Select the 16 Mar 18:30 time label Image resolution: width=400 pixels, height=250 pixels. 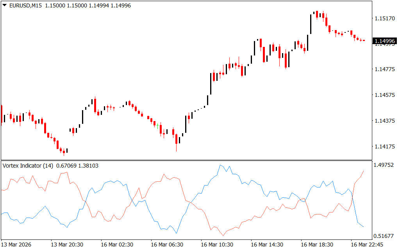point(317,245)
